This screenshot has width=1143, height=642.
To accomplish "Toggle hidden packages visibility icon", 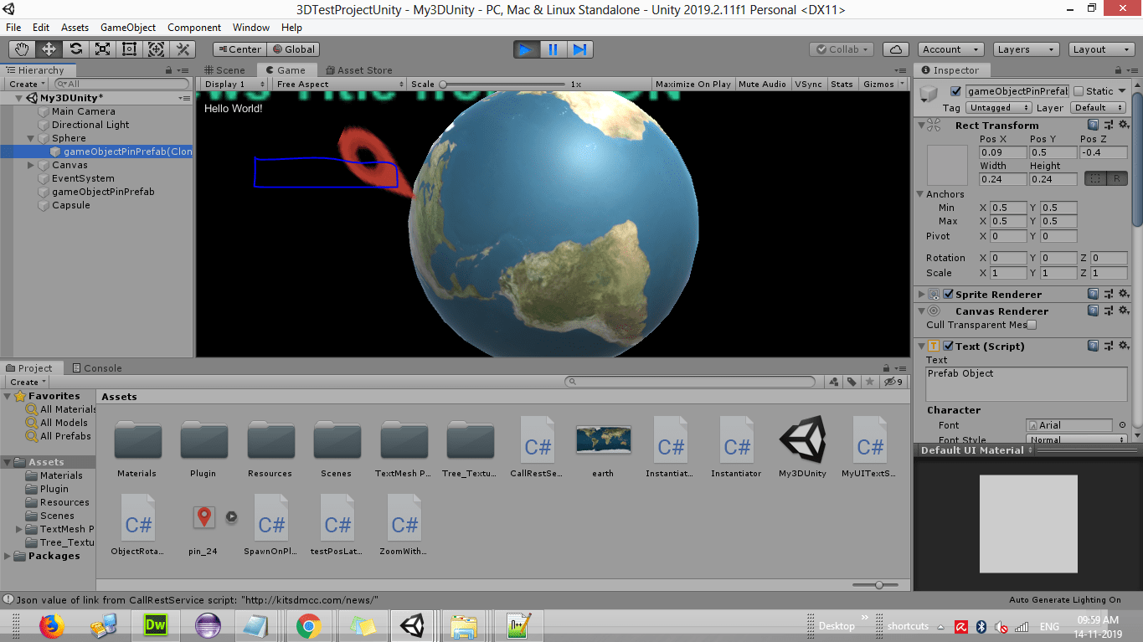I will 893,382.
